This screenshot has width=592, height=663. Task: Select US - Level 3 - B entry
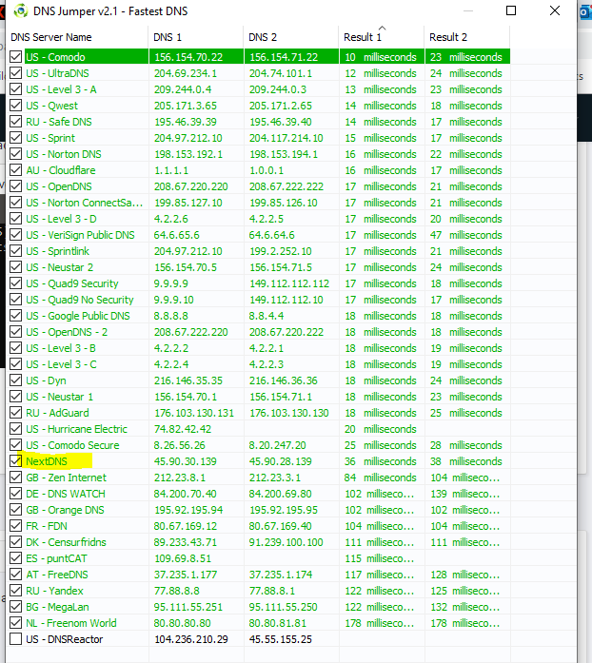click(61, 348)
